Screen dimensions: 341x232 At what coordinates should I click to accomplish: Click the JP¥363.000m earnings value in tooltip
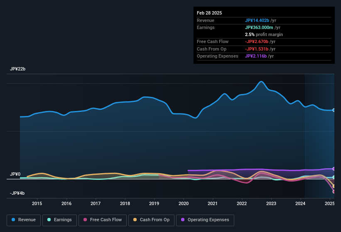pos(259,27)
